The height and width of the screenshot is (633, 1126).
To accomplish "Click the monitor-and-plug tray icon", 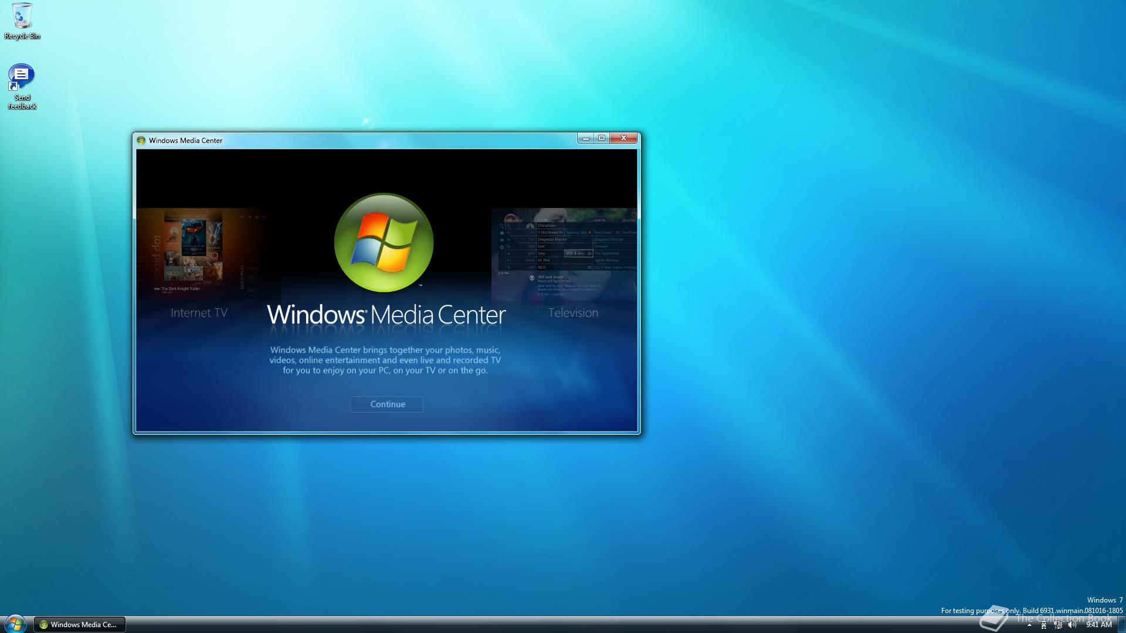I will (x=1058, y=625).
